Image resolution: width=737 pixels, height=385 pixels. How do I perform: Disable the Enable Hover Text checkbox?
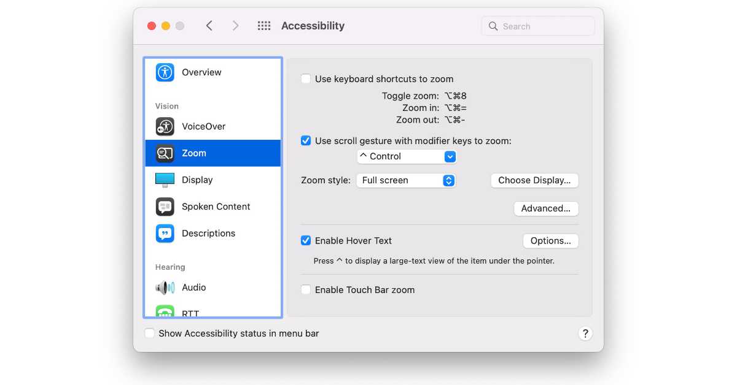click(x=306, y=241)
